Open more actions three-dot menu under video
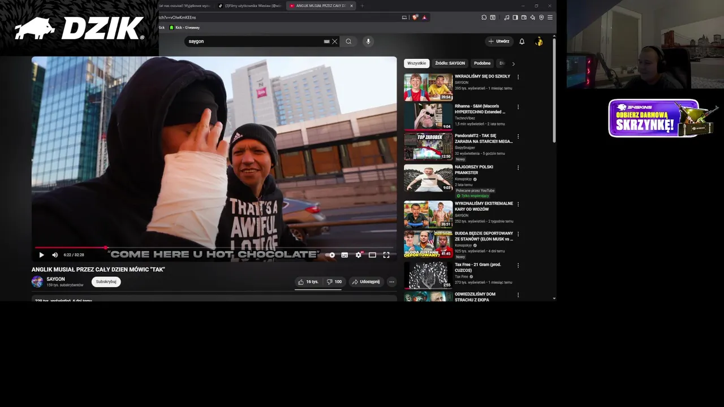This screenshot has width=724, height=407. [x=391, y=282]
